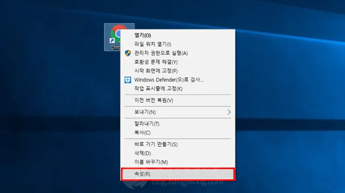
Task: Select 복사(C) menu item
Action: (178, 133)
